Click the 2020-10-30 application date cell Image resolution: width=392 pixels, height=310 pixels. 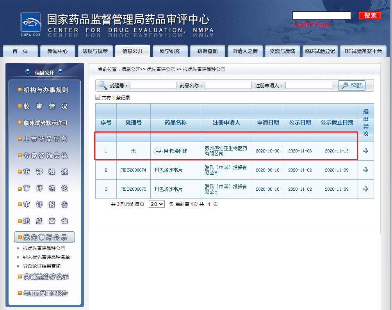(x=267, y=151)
